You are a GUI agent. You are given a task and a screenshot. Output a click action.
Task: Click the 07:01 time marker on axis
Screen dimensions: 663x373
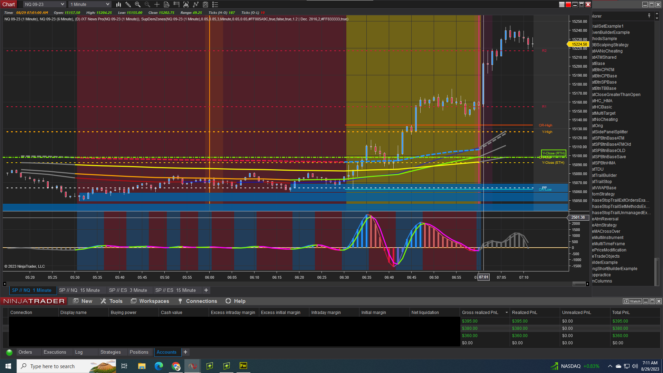pos(483,277)
